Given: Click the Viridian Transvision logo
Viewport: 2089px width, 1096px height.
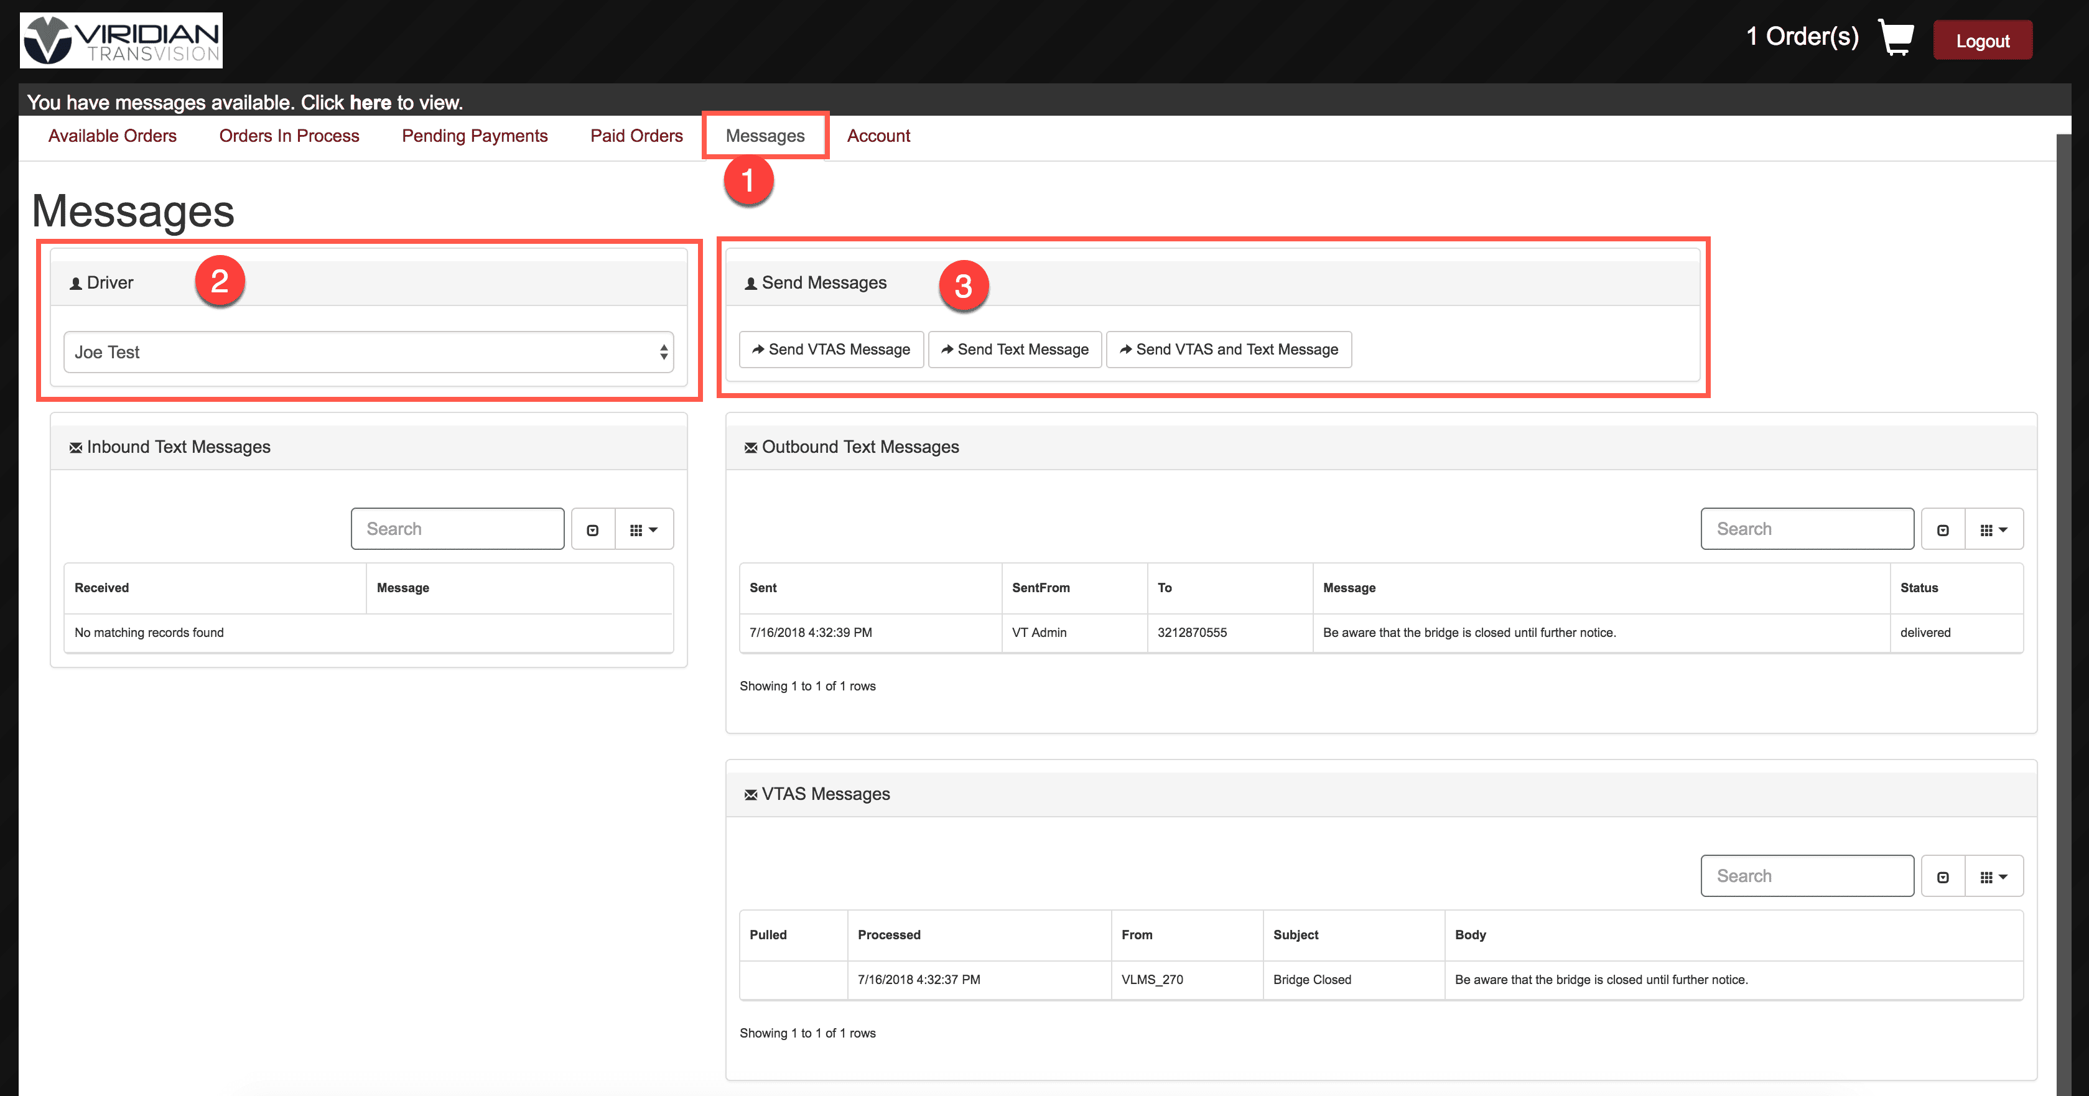Looking at the screenshot, I should (122, 40).
